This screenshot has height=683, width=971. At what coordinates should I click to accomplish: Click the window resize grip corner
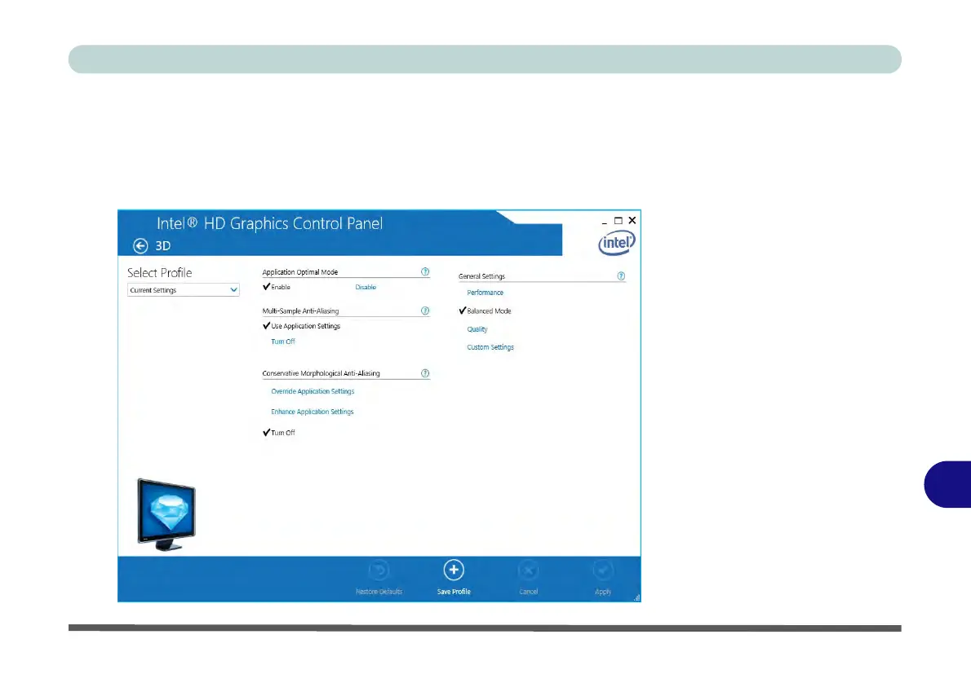pyautogui.click(x=636, y=597)
